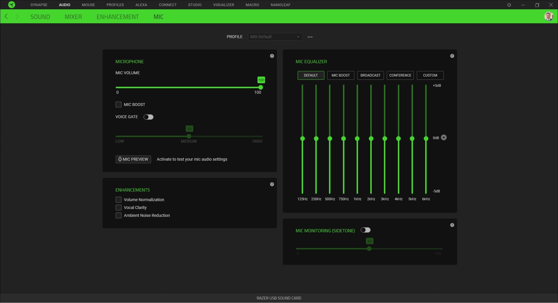Screen dimensions: 558x303
Task: Click the 125Hz equalizer slider handle
Action: [x=303, y=139]
